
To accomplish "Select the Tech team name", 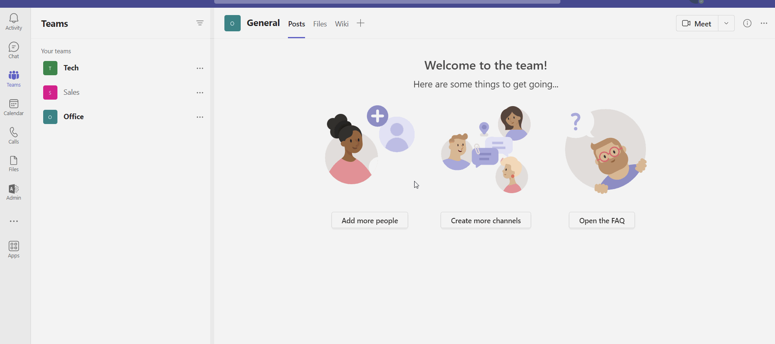I will click(71, 68).
